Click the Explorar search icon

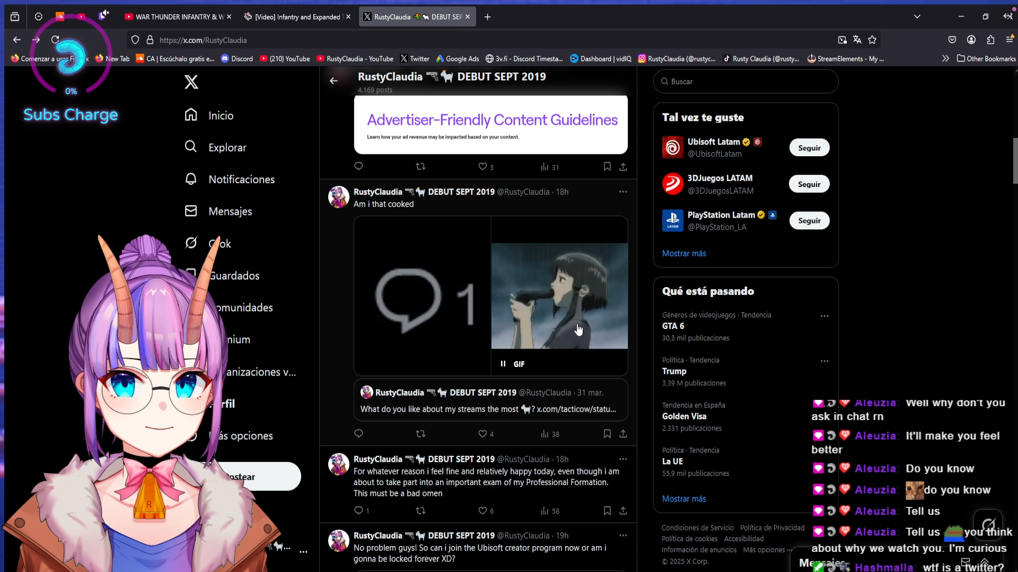pos(191,147)
